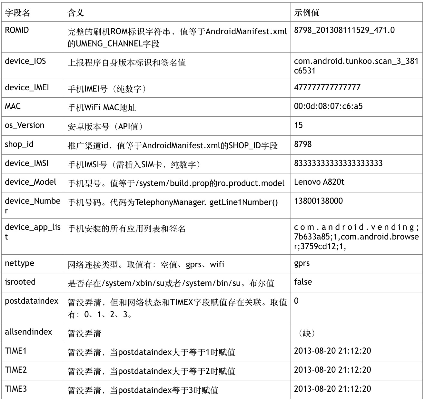Select the device_IMSI field name
This screenshot has width=425, height=401.
[x=26, y=163]
